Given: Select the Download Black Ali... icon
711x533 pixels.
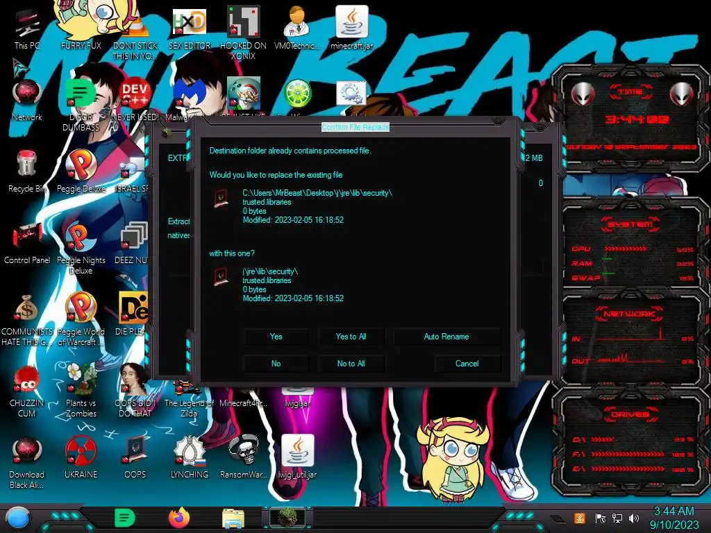Looking at the screenshot, I should pyautogui.click(x=27, y=462).
